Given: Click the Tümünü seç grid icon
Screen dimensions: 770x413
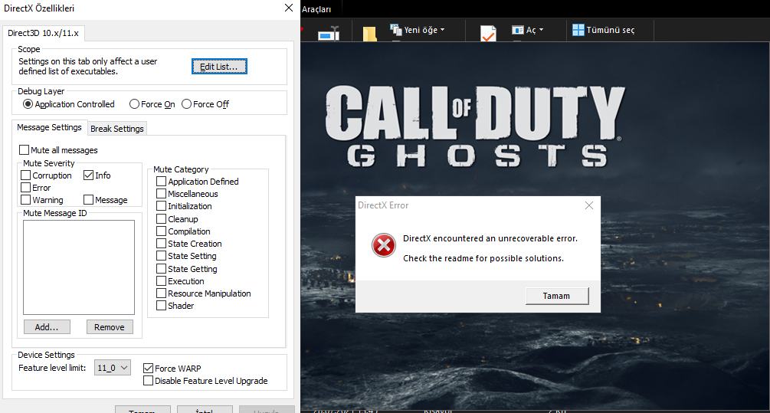Looking at the screenshot, I should 578,30.
